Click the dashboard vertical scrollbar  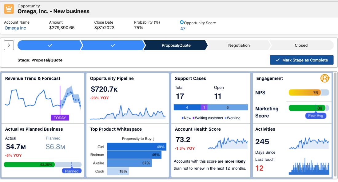335,125
